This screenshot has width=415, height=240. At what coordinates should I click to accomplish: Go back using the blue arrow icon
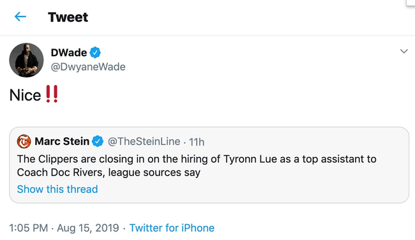point(20,17)
